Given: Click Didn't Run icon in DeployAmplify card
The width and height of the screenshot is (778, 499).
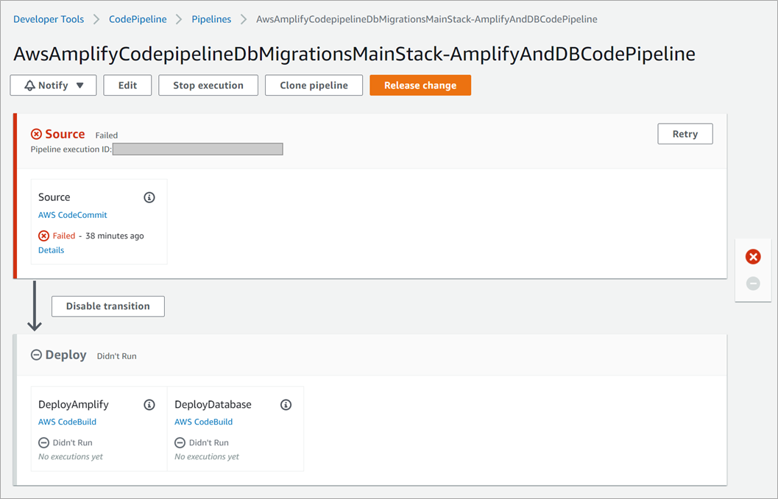Looking at the screenshot, I should pos(43,442).
